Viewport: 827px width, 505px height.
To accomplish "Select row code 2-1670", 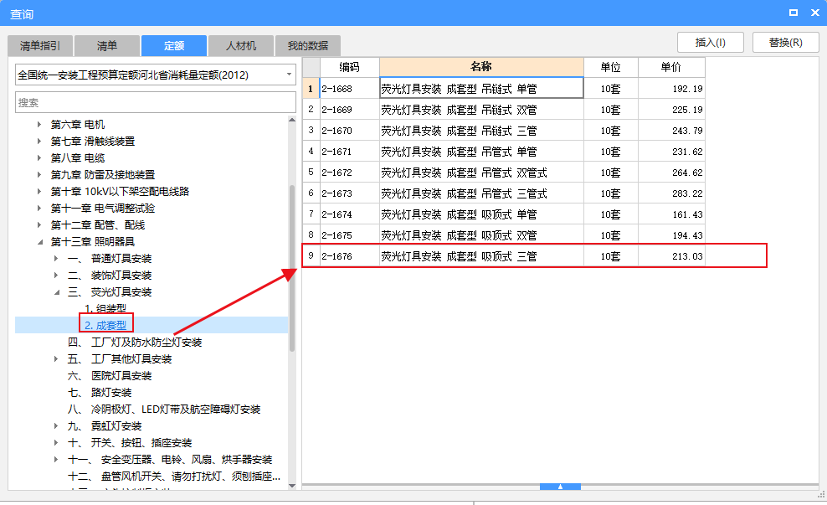I will pos(350,131).
